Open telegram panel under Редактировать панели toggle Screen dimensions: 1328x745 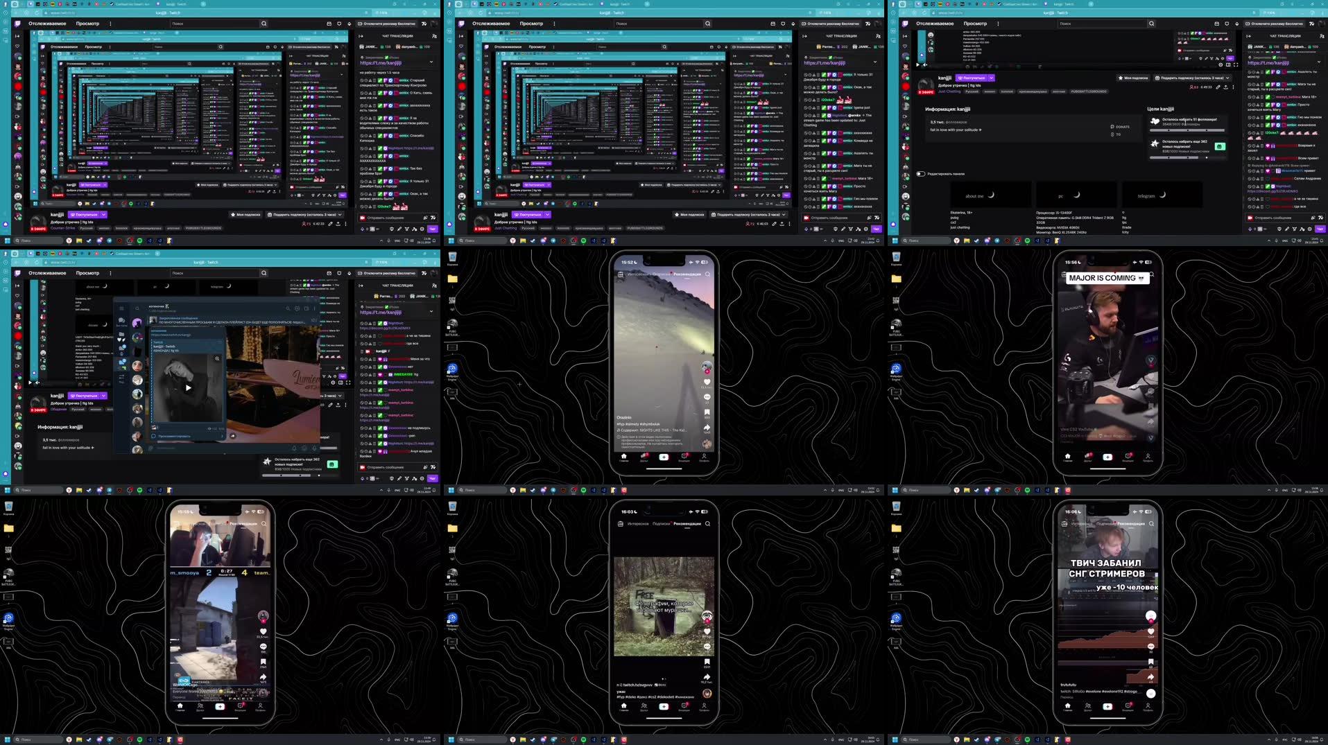1162,195
